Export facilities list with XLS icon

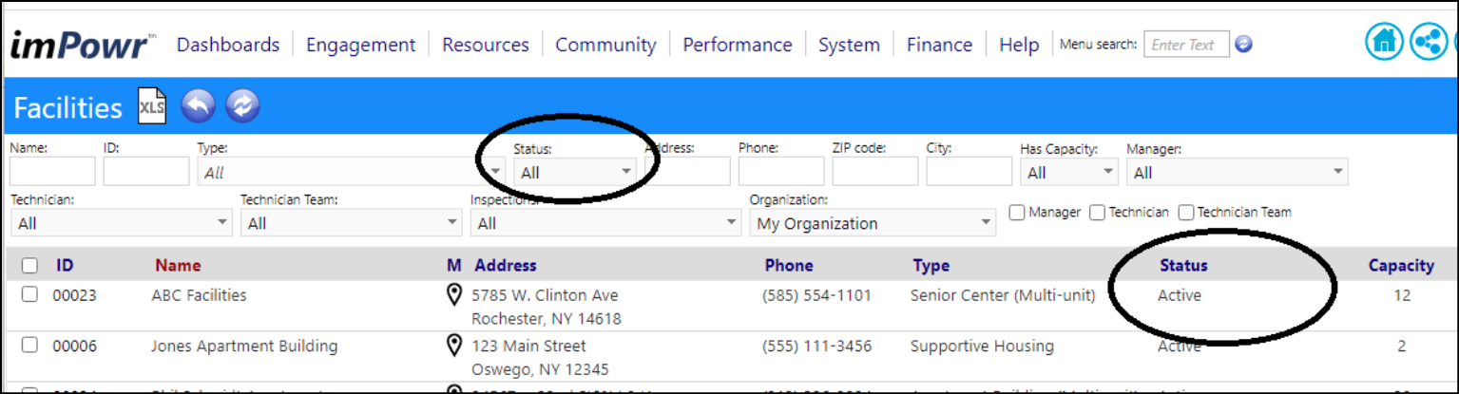tap(152, 106)
